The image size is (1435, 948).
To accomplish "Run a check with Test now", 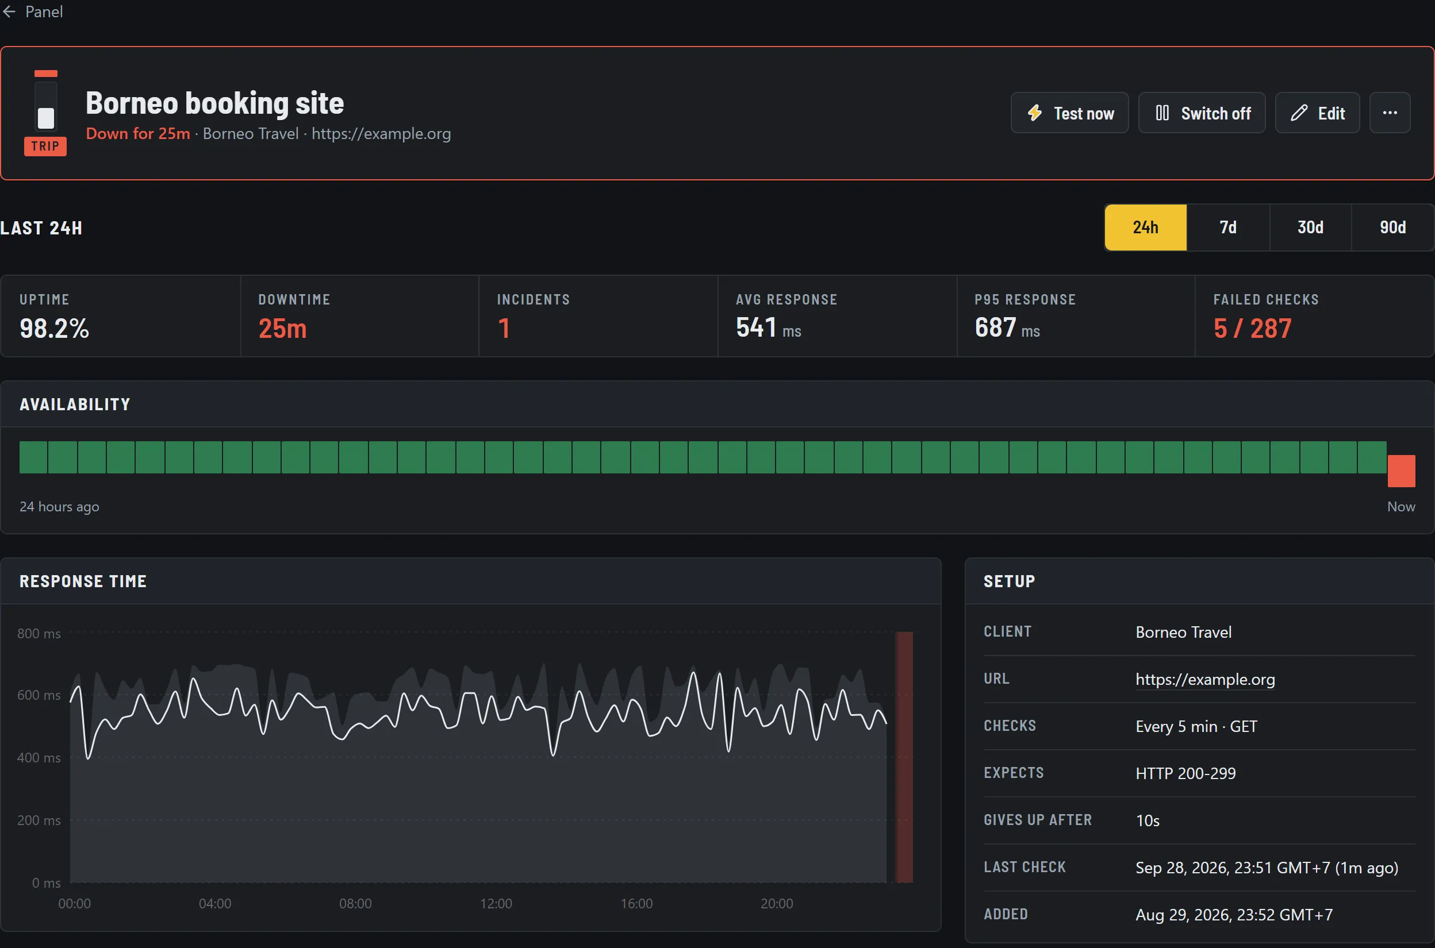I will pos(1069,113).
